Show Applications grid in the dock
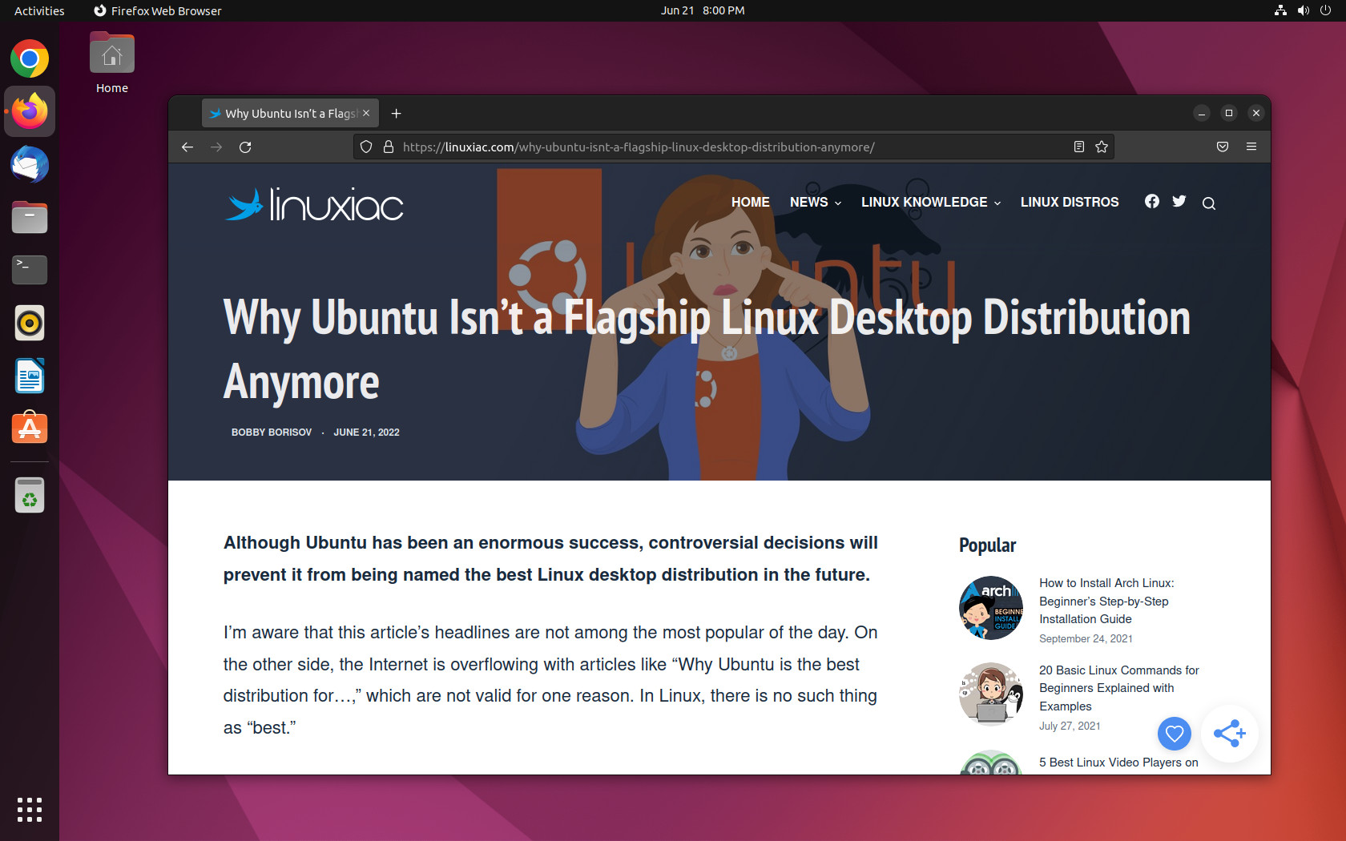 coord(30,810)
